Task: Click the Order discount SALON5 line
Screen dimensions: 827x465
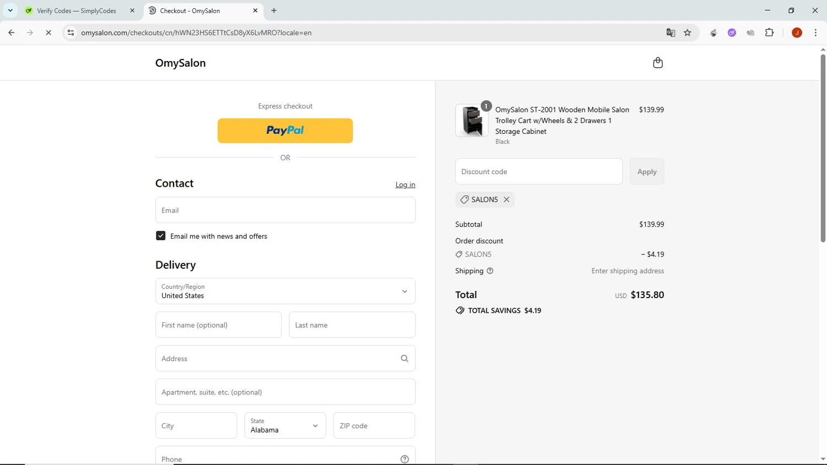Action: pyautogui.click(x=560, y=254)
